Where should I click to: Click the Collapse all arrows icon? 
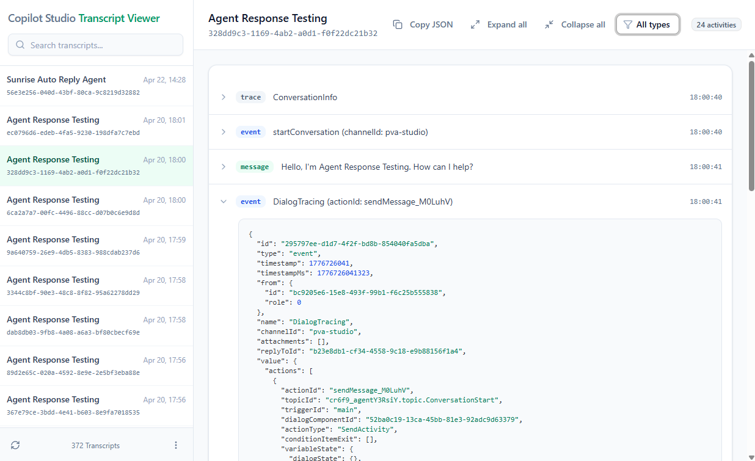pos(549,24)
